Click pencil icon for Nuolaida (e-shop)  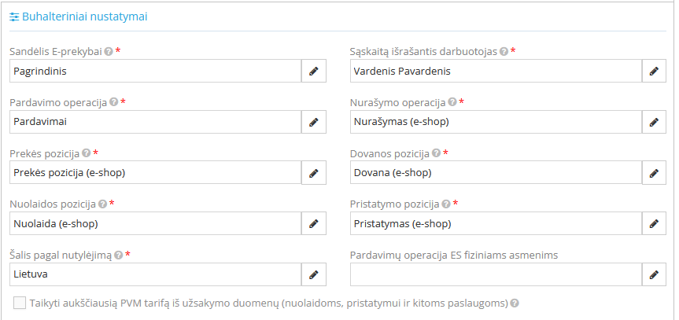314,224
